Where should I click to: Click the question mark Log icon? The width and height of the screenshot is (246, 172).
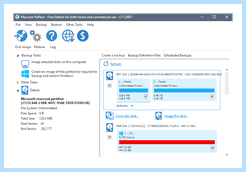point(52,36)
